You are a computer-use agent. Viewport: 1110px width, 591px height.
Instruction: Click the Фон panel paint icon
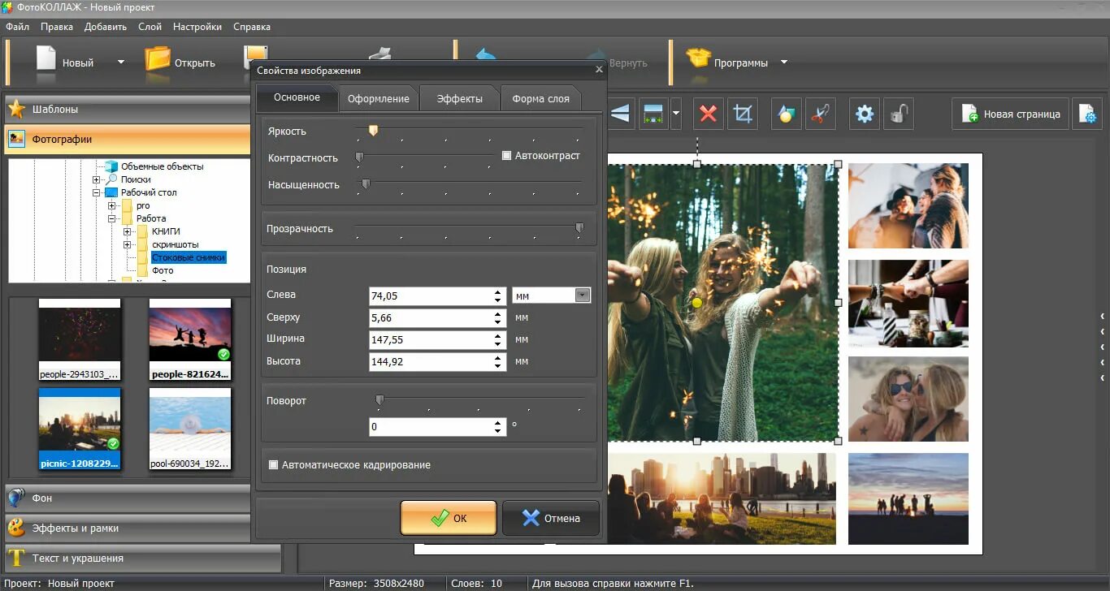click(x=16, y=498)
